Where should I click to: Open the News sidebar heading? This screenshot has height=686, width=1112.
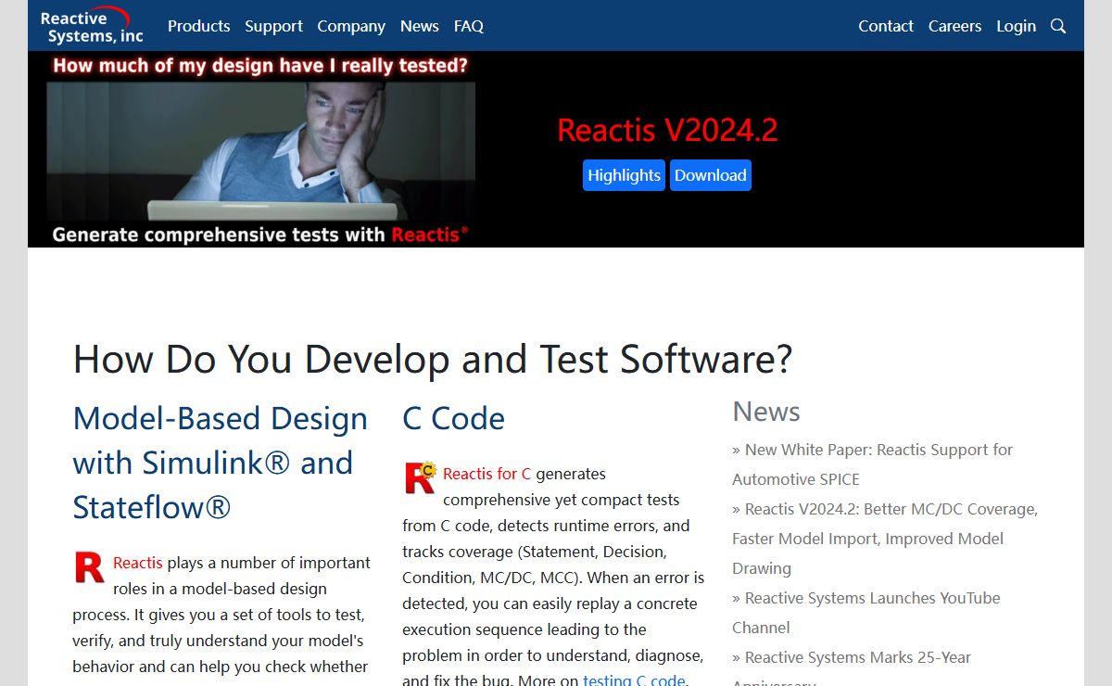coord(766,411)
